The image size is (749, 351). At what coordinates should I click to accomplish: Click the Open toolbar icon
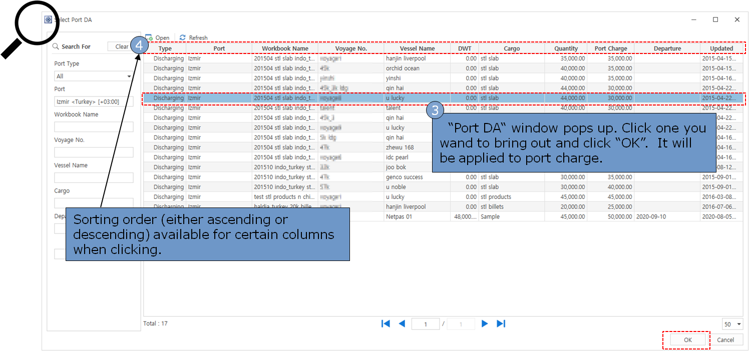point(149,38)
